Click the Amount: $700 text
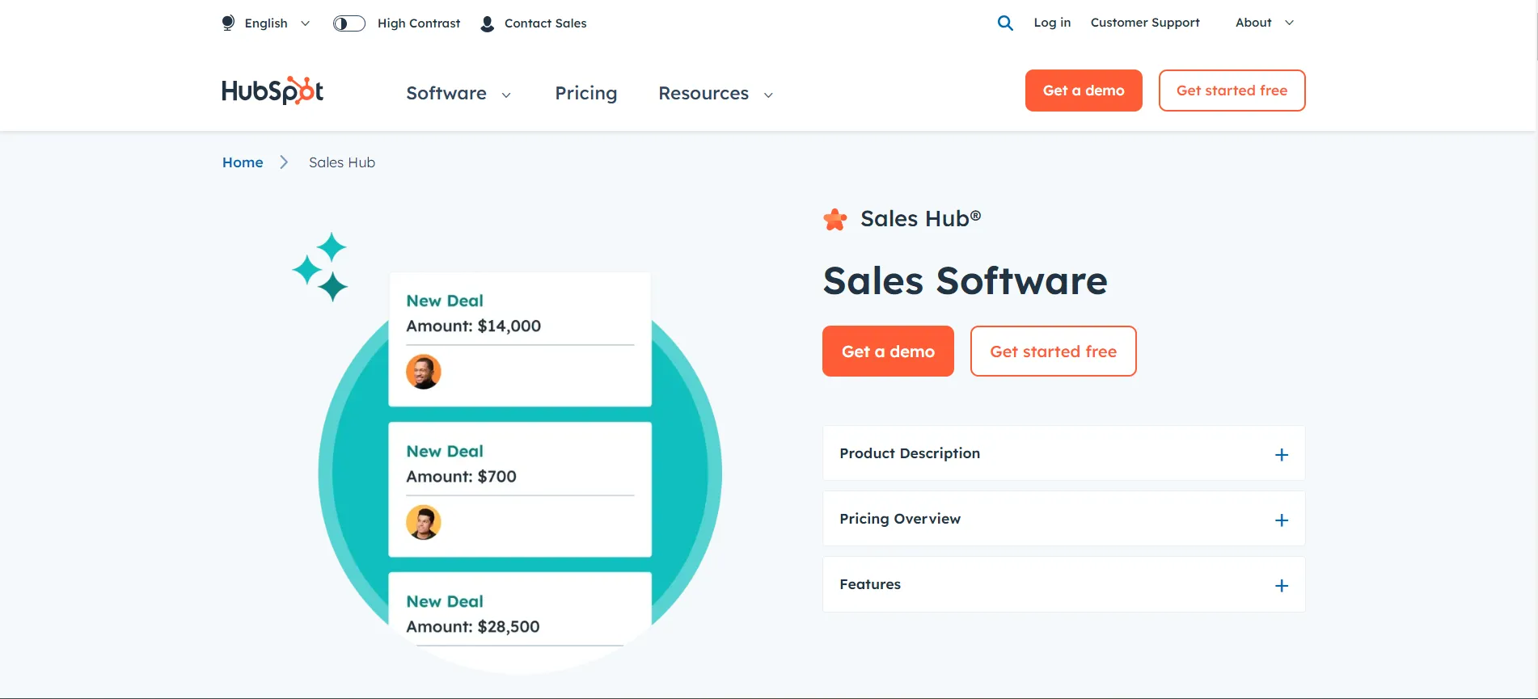Viewport: 1538px width, 699px height. (461, 477)
